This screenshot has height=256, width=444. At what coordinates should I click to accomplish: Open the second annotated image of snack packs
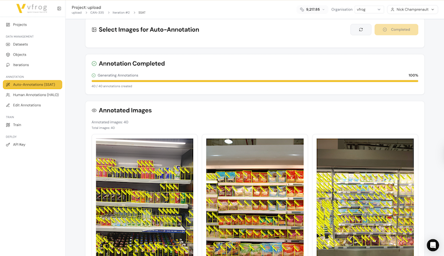255,197
